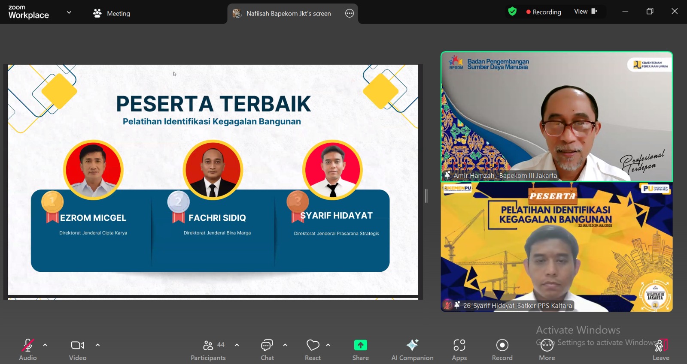Expand chat options caret

click(285, 345)
